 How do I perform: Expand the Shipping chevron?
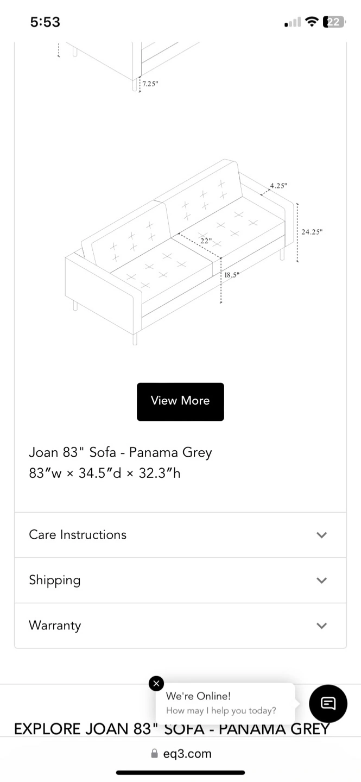point(321,581)
